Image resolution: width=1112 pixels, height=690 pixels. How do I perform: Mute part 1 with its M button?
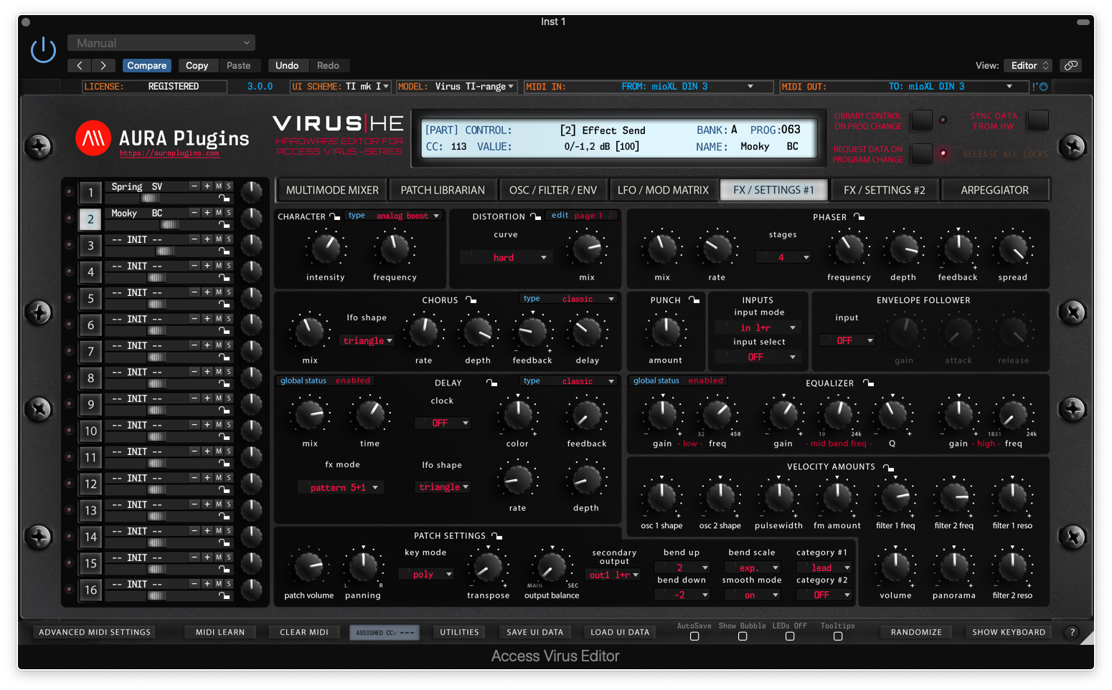pyautogui.click(x=219, y=186)
